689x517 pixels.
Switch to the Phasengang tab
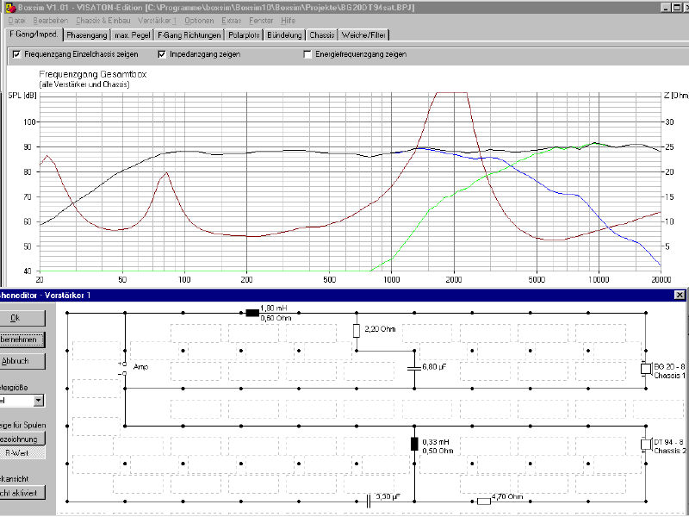86,35
